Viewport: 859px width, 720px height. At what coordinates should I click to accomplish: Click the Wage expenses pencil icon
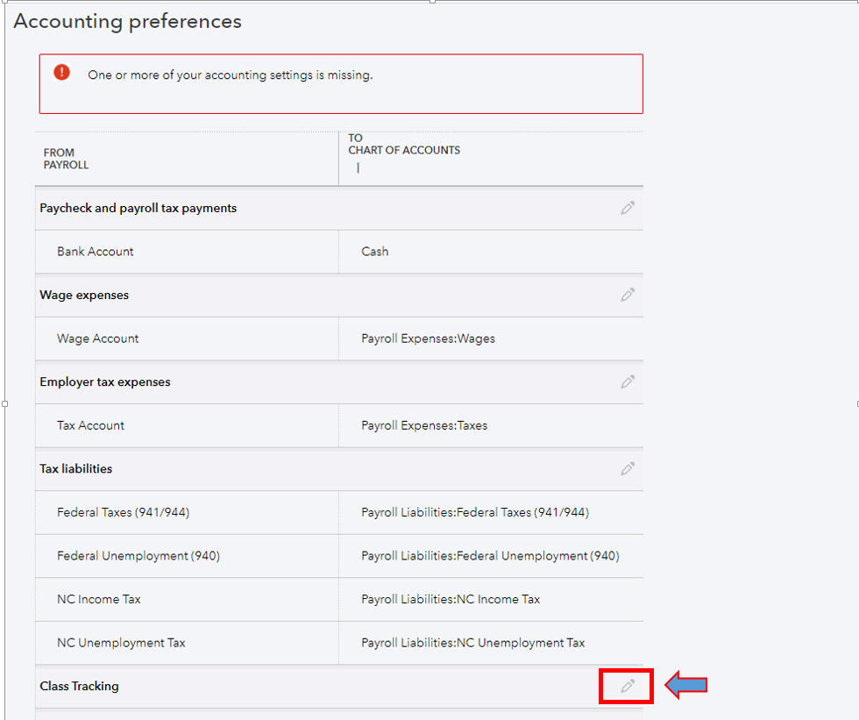pos(628,295)
